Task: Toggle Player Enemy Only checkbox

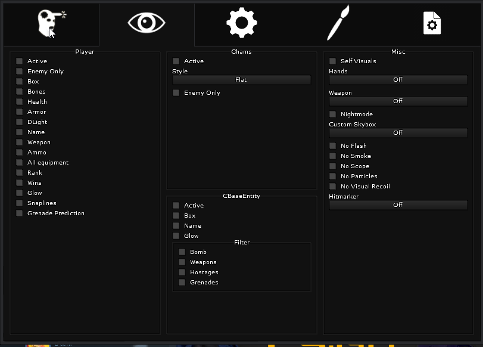Action: tap(20, 72)
